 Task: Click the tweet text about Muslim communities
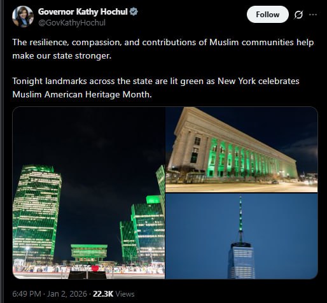(163, 49)
